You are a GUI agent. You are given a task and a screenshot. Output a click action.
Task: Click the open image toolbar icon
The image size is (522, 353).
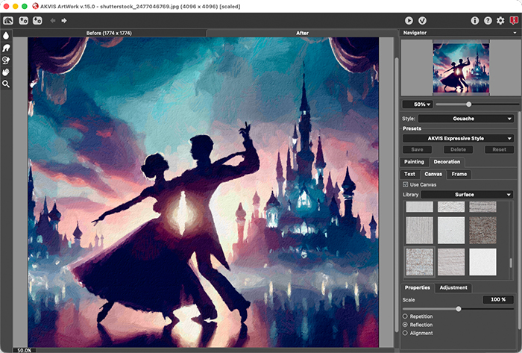(23, 21)
